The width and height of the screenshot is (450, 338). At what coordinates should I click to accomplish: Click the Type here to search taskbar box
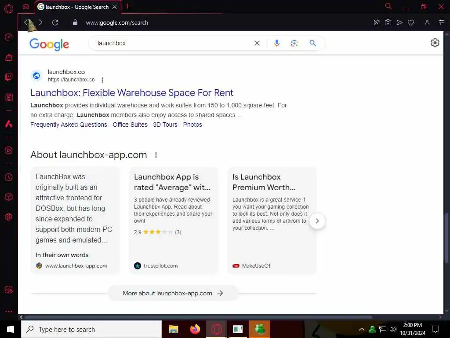tap(91, 329)
